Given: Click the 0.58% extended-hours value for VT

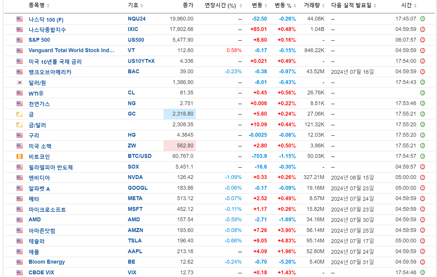Looking at the screenshot, I should [234, 50].
